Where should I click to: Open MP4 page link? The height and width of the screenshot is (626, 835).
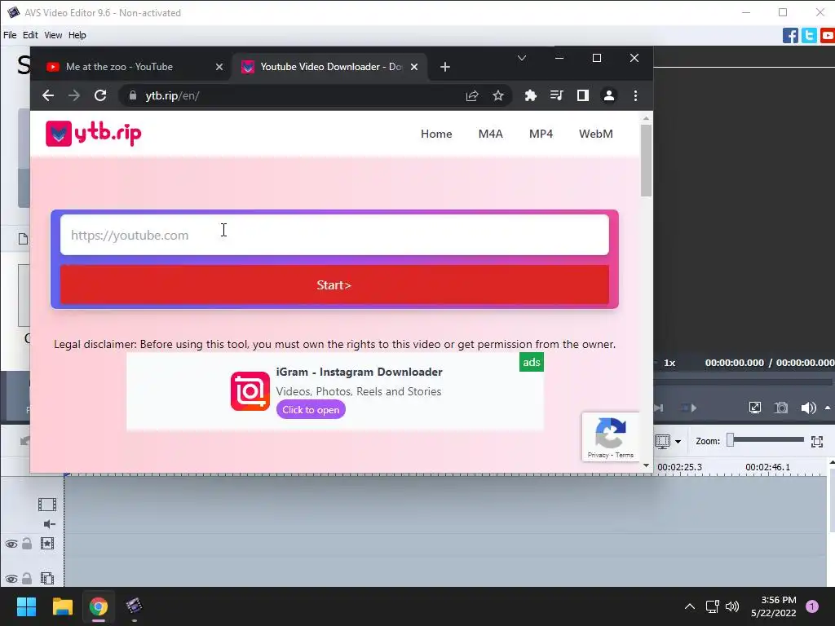point(541,134)
